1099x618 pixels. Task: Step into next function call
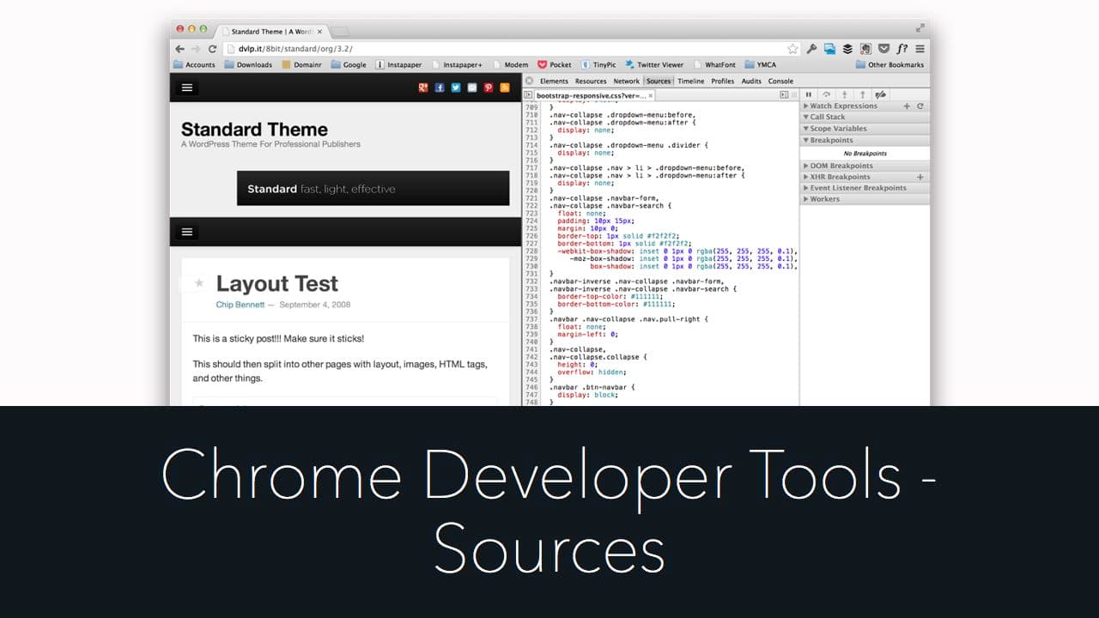[x=845, y=94]
